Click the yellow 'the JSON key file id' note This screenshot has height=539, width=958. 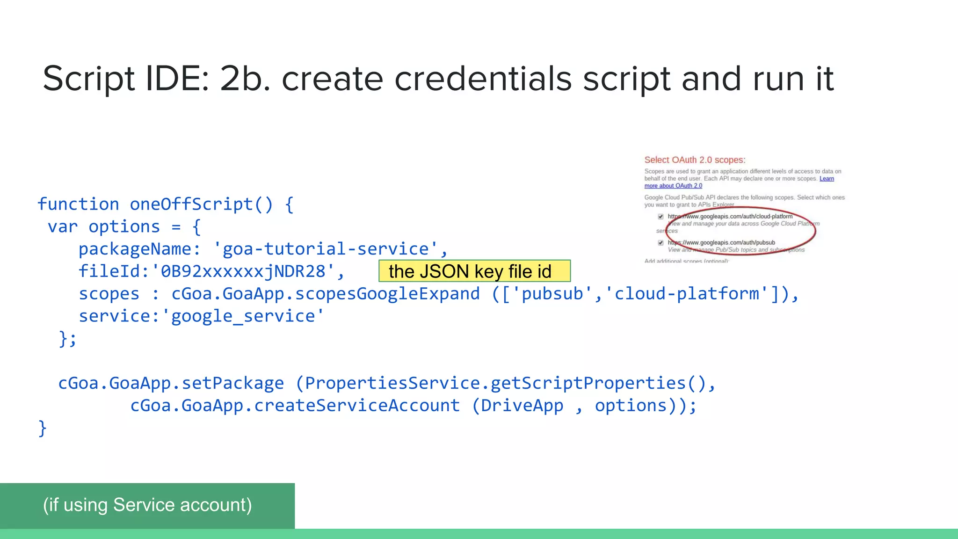(474, 271)
